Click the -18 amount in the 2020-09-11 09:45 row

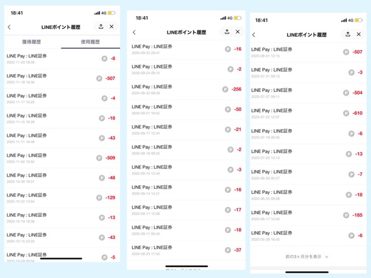click(237, 230)
